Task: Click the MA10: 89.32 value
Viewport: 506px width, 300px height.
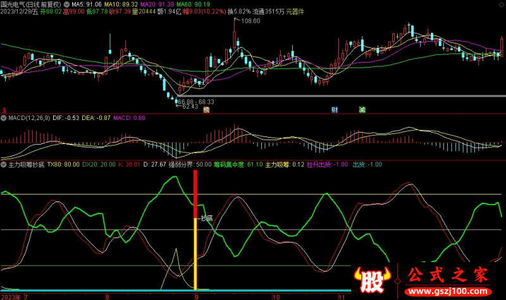Action: (121, 4)
